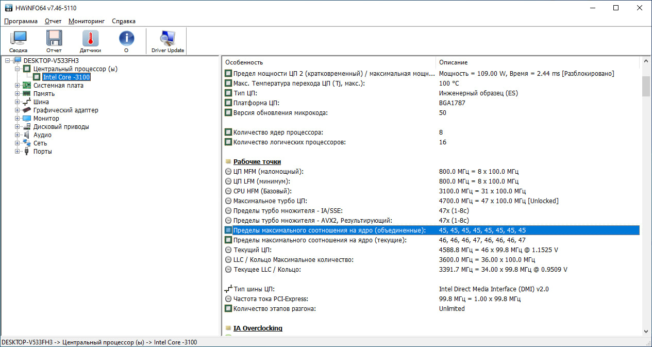Click chip icon beside Тип ЦП row

228,93
